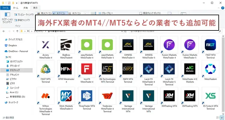The height and width of the screenshot is (120, 225).
Task: Switch to the 共有 ribbon tab
Action: point(26,8)
